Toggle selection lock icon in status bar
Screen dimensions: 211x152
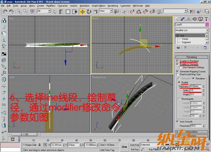coord(40,145)
